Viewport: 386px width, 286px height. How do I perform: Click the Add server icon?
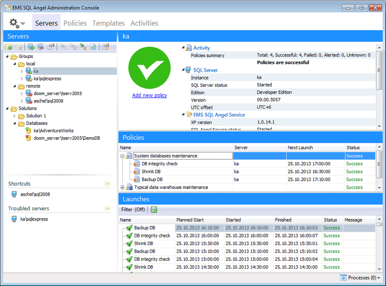[x=31, y=47]
